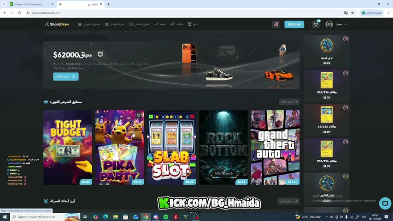Screen dimensions: 393x221
Task: Click the user avatar badge on top coin drop
Action: 346,39
